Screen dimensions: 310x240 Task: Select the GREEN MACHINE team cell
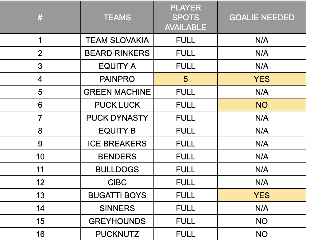[x=117, y=92]
